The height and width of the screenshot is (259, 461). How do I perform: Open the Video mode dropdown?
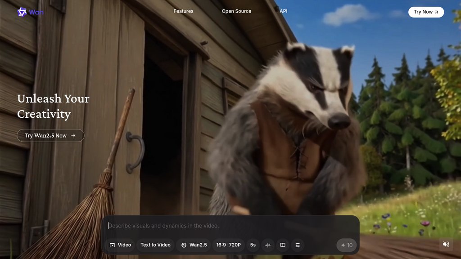point(120,245)
